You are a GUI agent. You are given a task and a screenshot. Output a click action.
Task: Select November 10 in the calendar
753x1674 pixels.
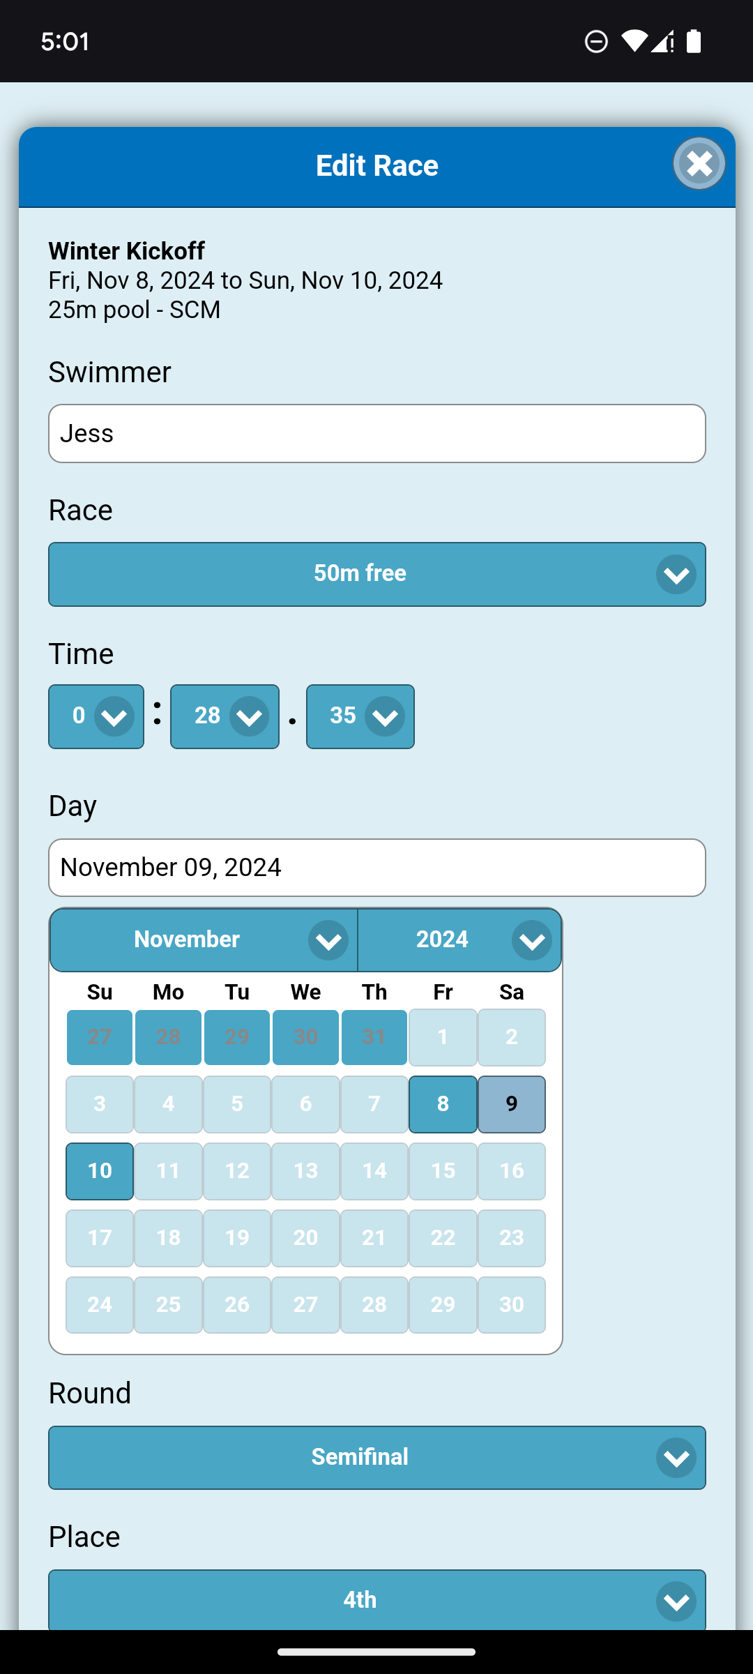100,1171
